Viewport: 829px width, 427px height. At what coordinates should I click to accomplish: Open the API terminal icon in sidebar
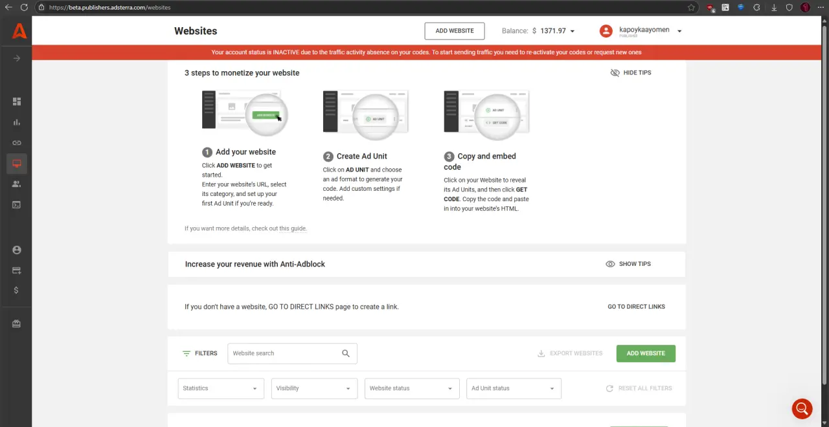(x=17, y=205)
